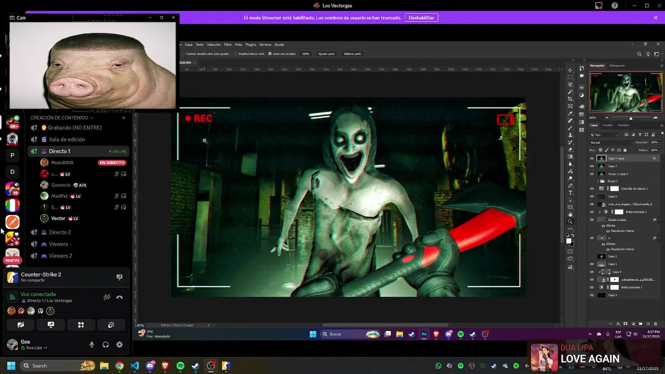Hide the Capa 7 copia layer

(x=592, y=158)
